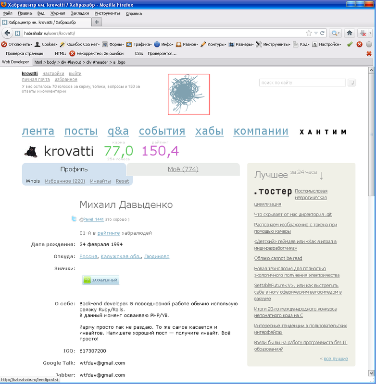Screen dimensions: 376x384
Task: Click the Twitter bird icon in profile
Action: (74, 218)
